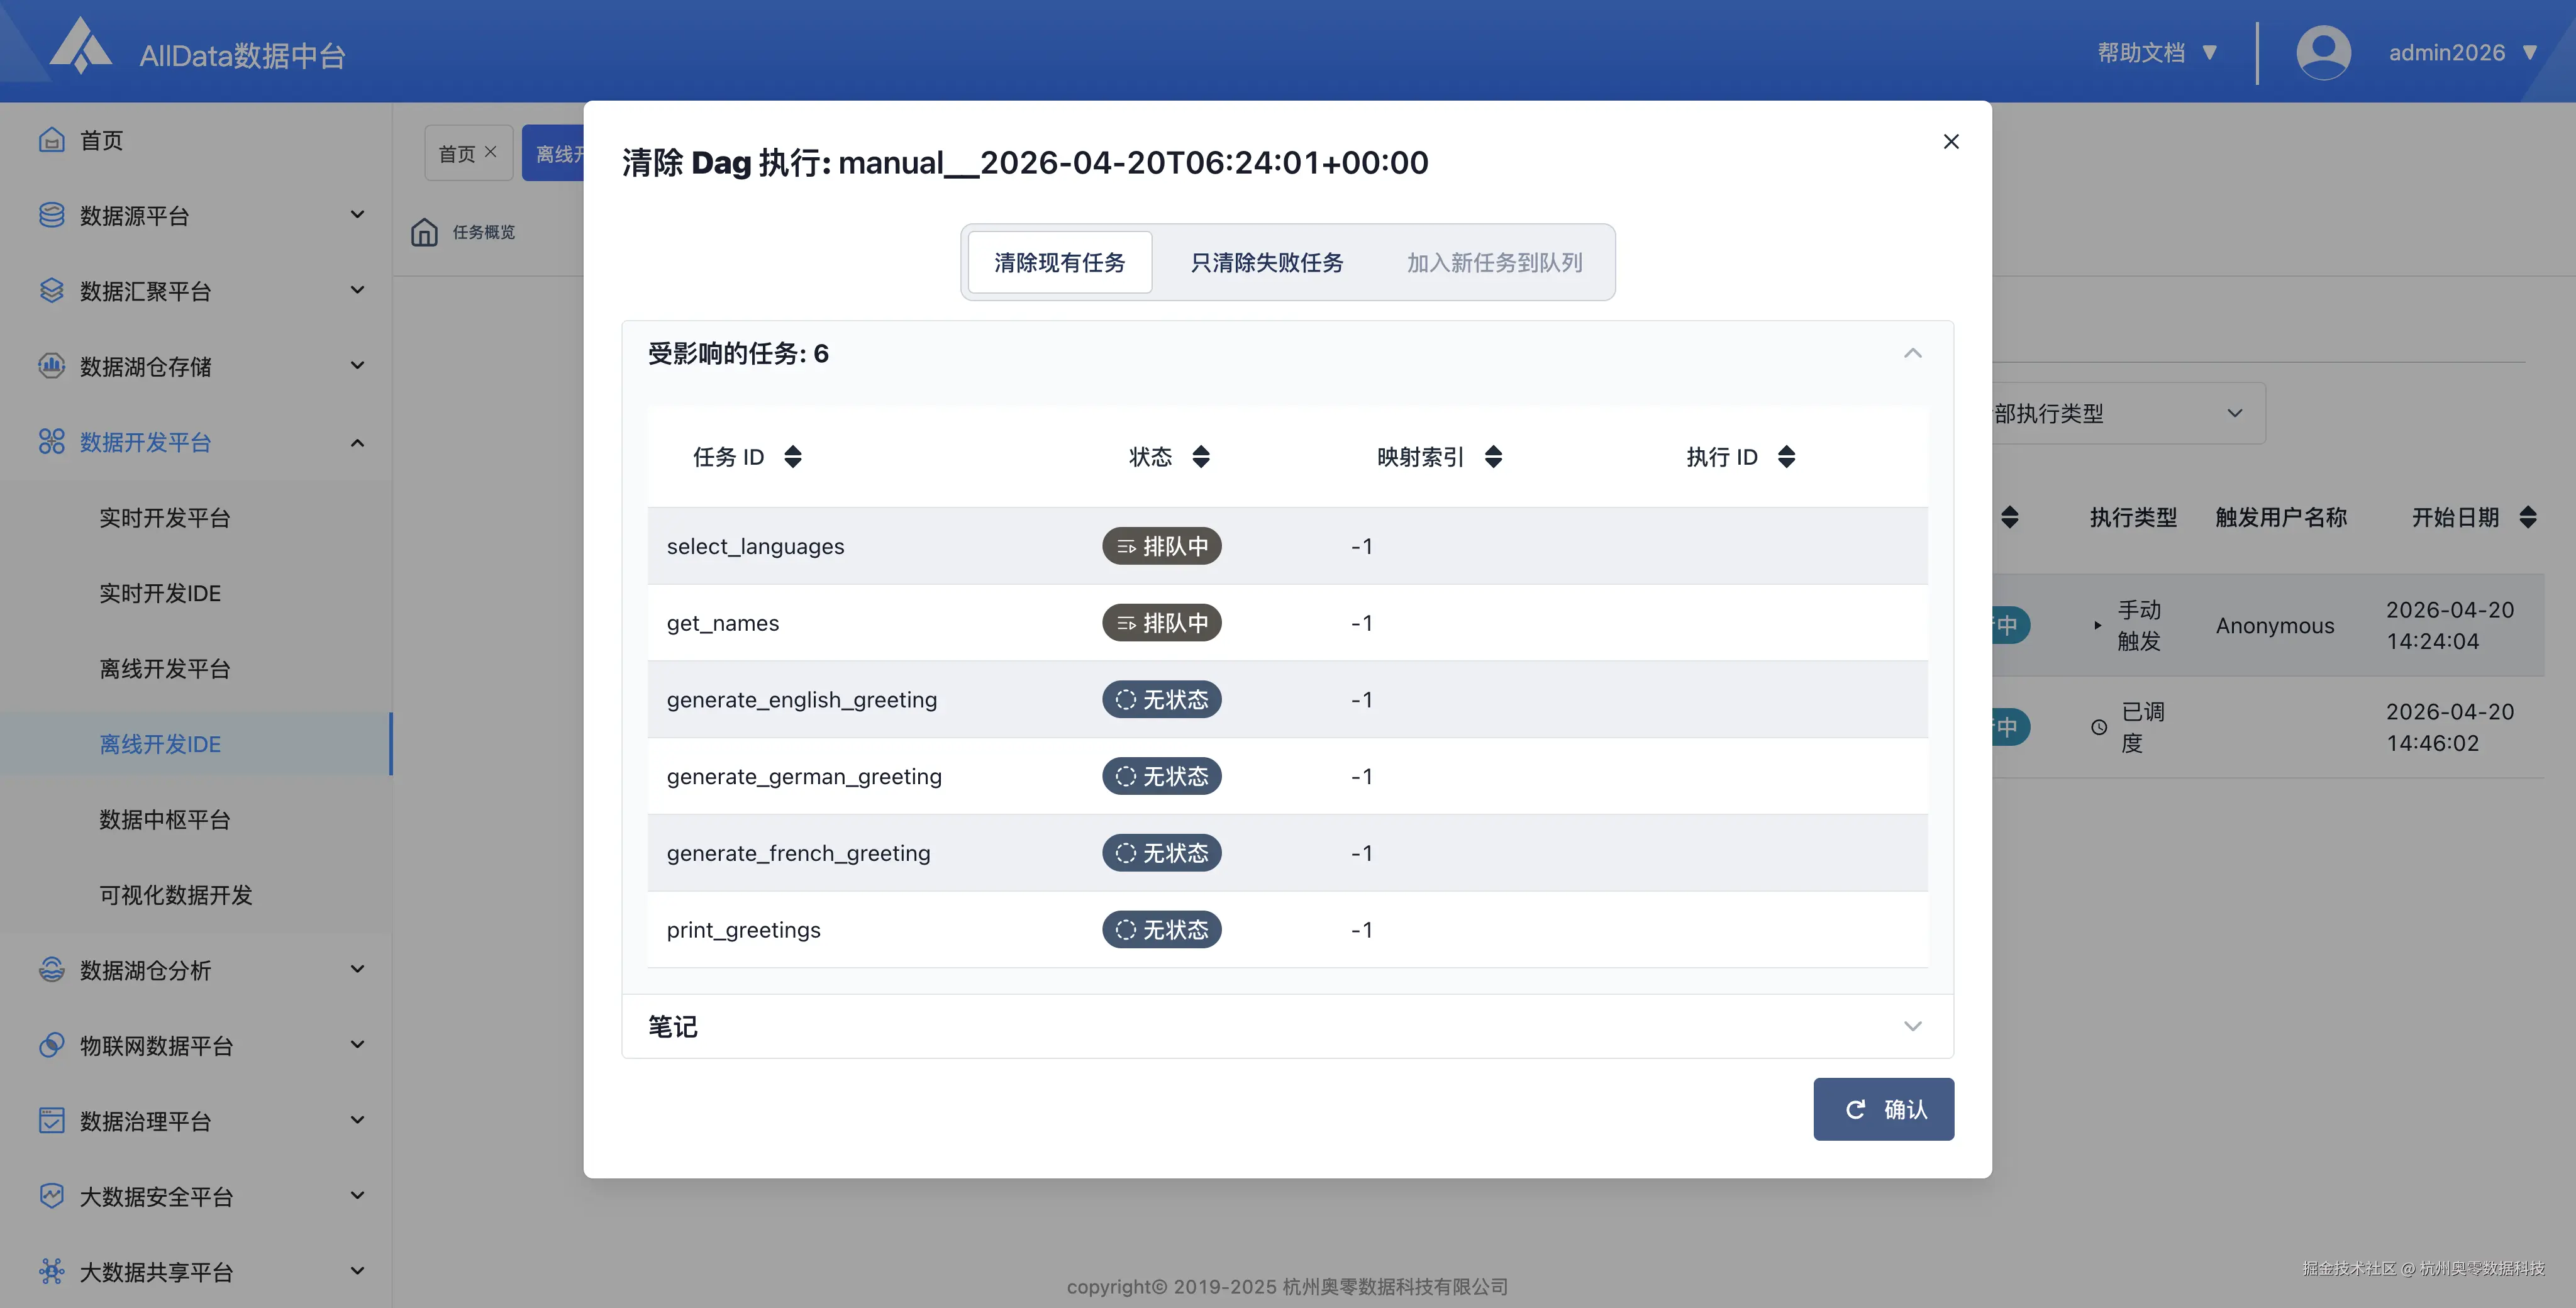
Task: Sort by 任务 ID column arrows
Action: point(793,457)
